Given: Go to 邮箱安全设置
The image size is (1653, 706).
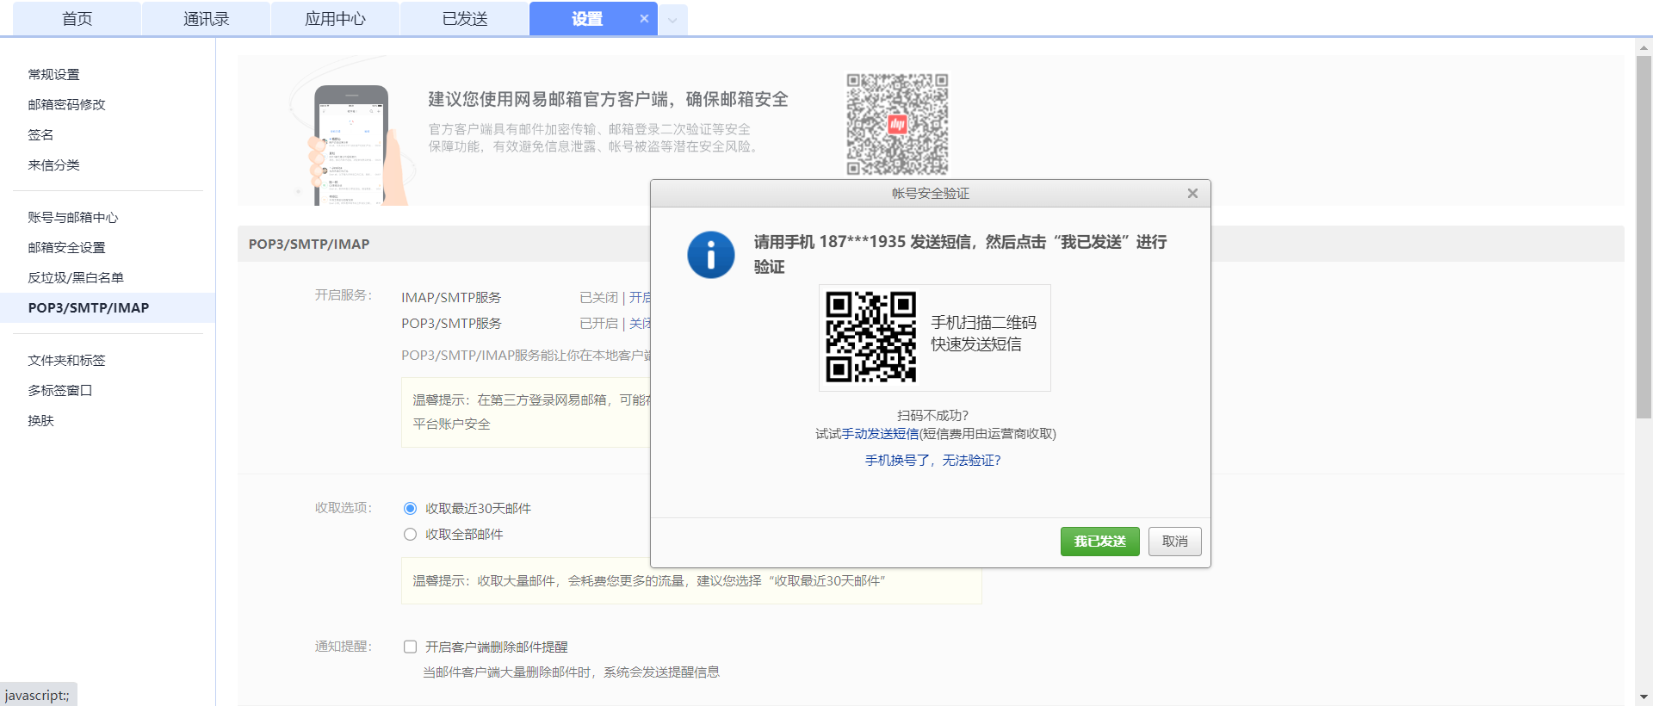Looking at the screenshot, I should [x=66, y=247].
